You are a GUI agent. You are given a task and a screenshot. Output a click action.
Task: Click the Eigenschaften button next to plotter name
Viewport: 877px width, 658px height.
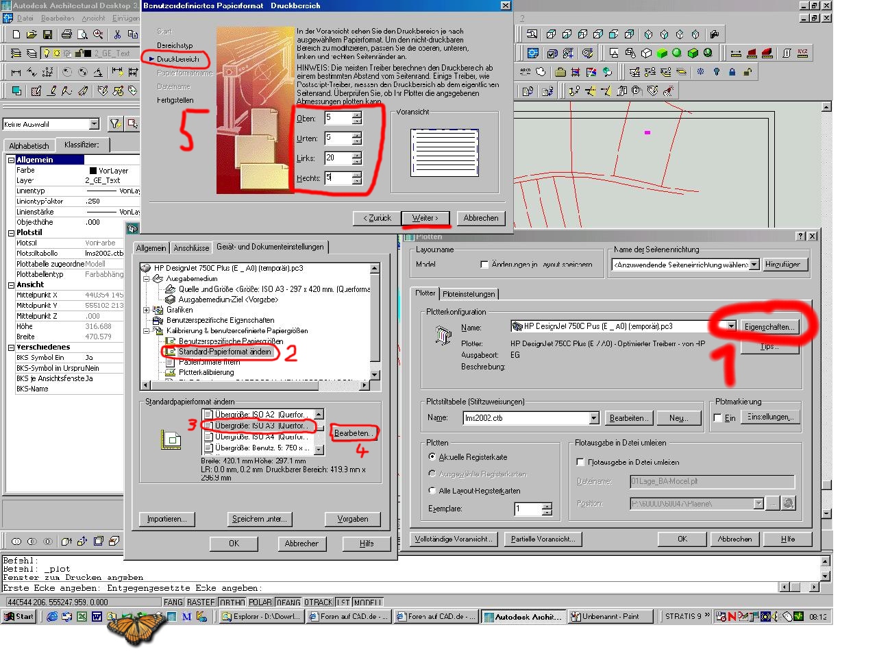(x=769, y=327)
